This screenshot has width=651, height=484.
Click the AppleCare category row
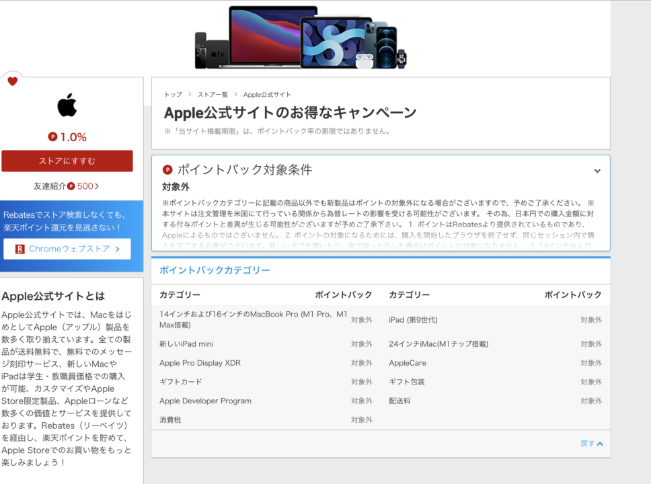(495, 363)
